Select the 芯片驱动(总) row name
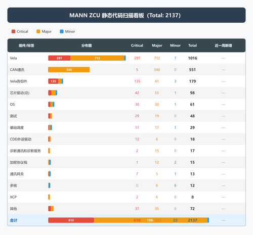The width and height of the screenshot is (253, 235). 20,93
